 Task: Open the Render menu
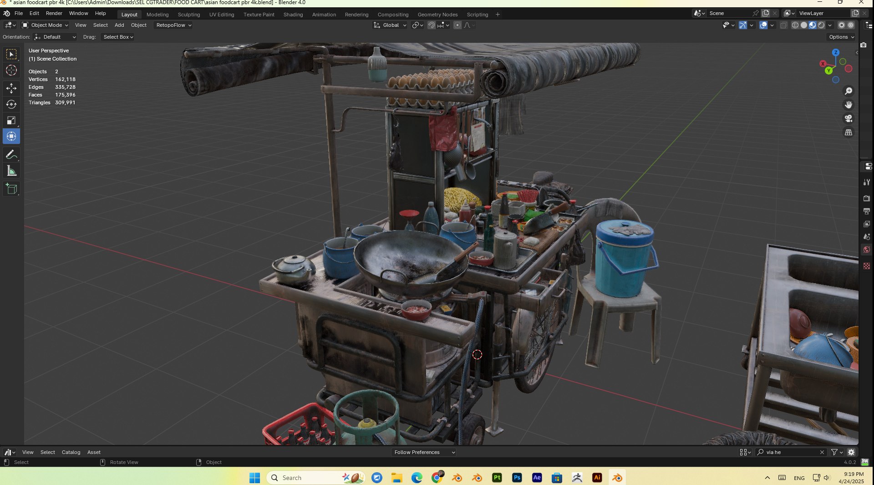[x=54, y=13]
